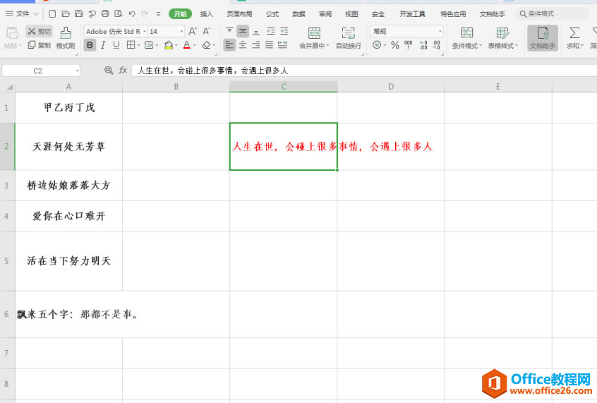
Task: Switch to the 开发工具 tab
Action: pos(412,14)
